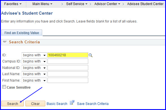The image size is (166, 110).
Task: Open the Advisor Center breadcrumb menu
Action: pyautogui.click(x=107, y=4)
